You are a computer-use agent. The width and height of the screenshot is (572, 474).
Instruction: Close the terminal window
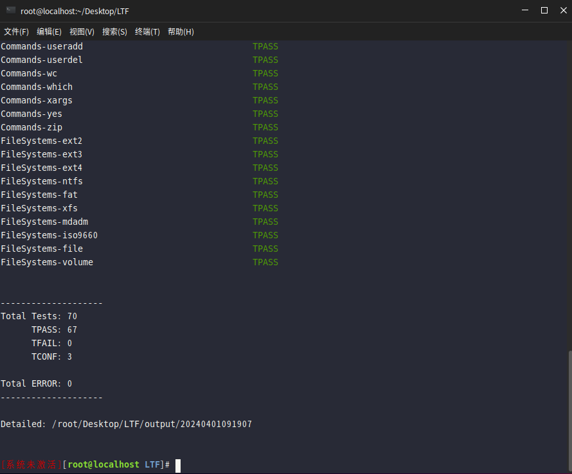click(x=562, y=10)
